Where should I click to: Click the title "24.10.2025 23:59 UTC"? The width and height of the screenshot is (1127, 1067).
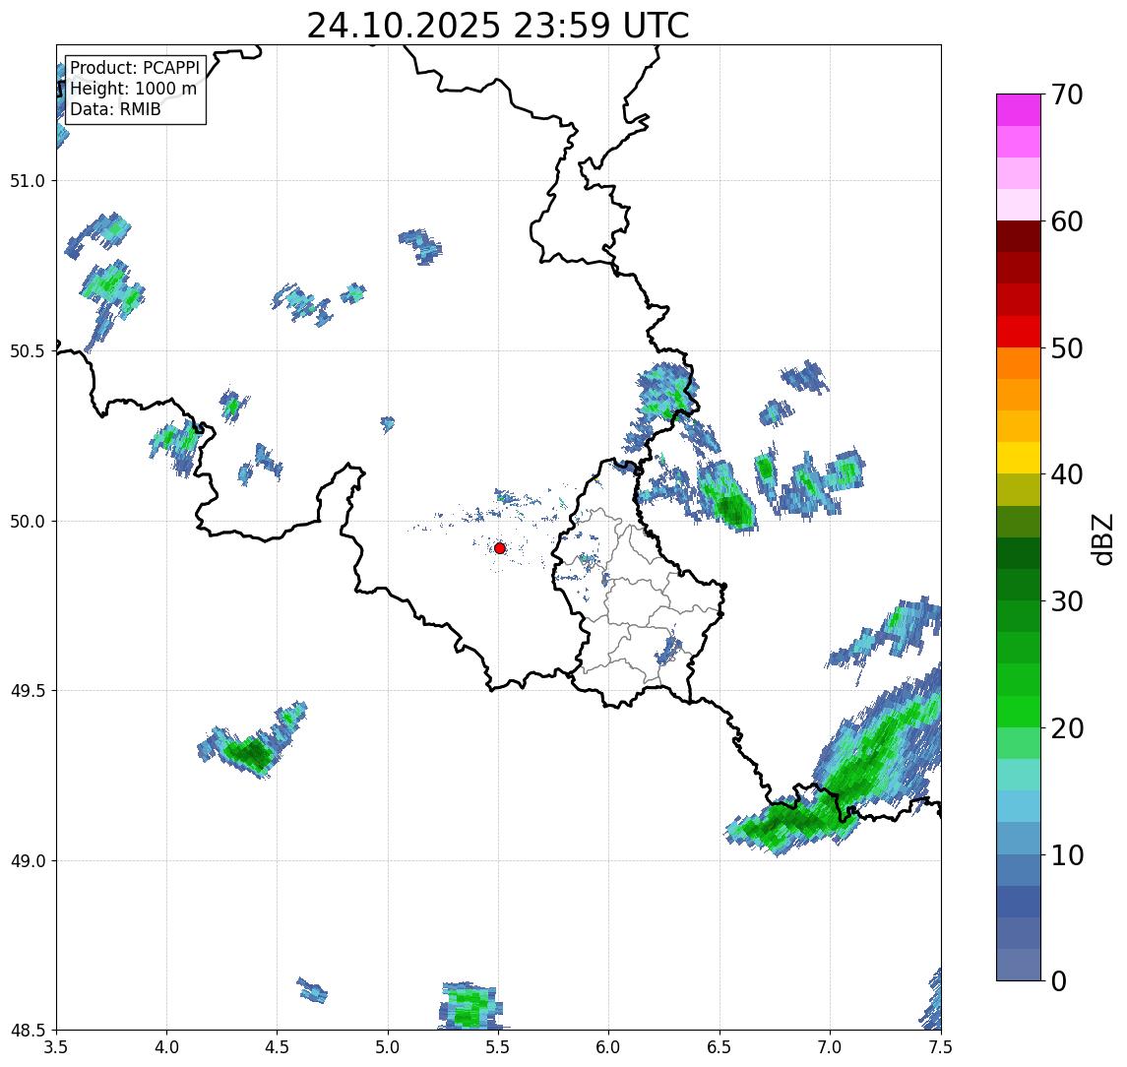click(x=498, y=26)
